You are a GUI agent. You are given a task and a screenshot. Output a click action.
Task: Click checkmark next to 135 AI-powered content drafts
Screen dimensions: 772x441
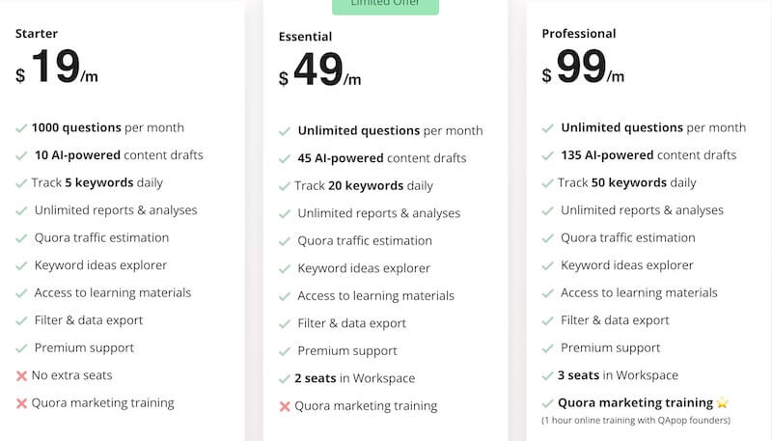pyautogui.click(x=547, y=156)
